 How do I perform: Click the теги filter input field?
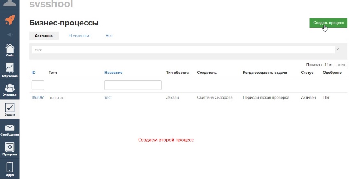click(x=183, y=50)
